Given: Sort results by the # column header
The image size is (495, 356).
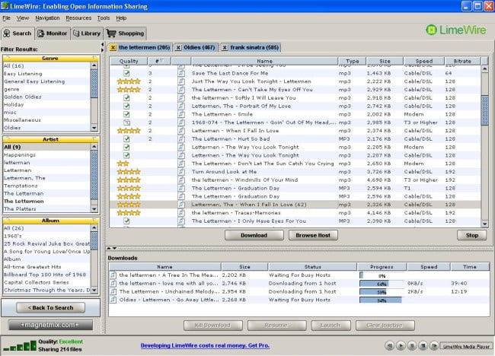Looking at the screenshot, I should point(159,61).
